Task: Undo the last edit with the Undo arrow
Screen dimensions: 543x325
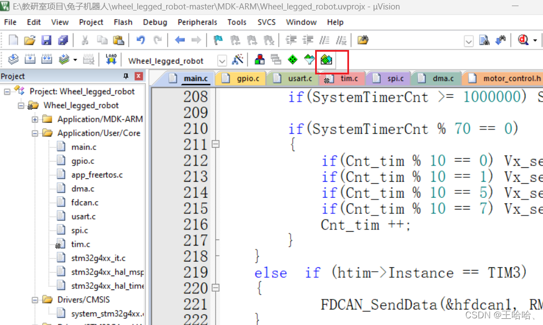Action: pos(140,40)
